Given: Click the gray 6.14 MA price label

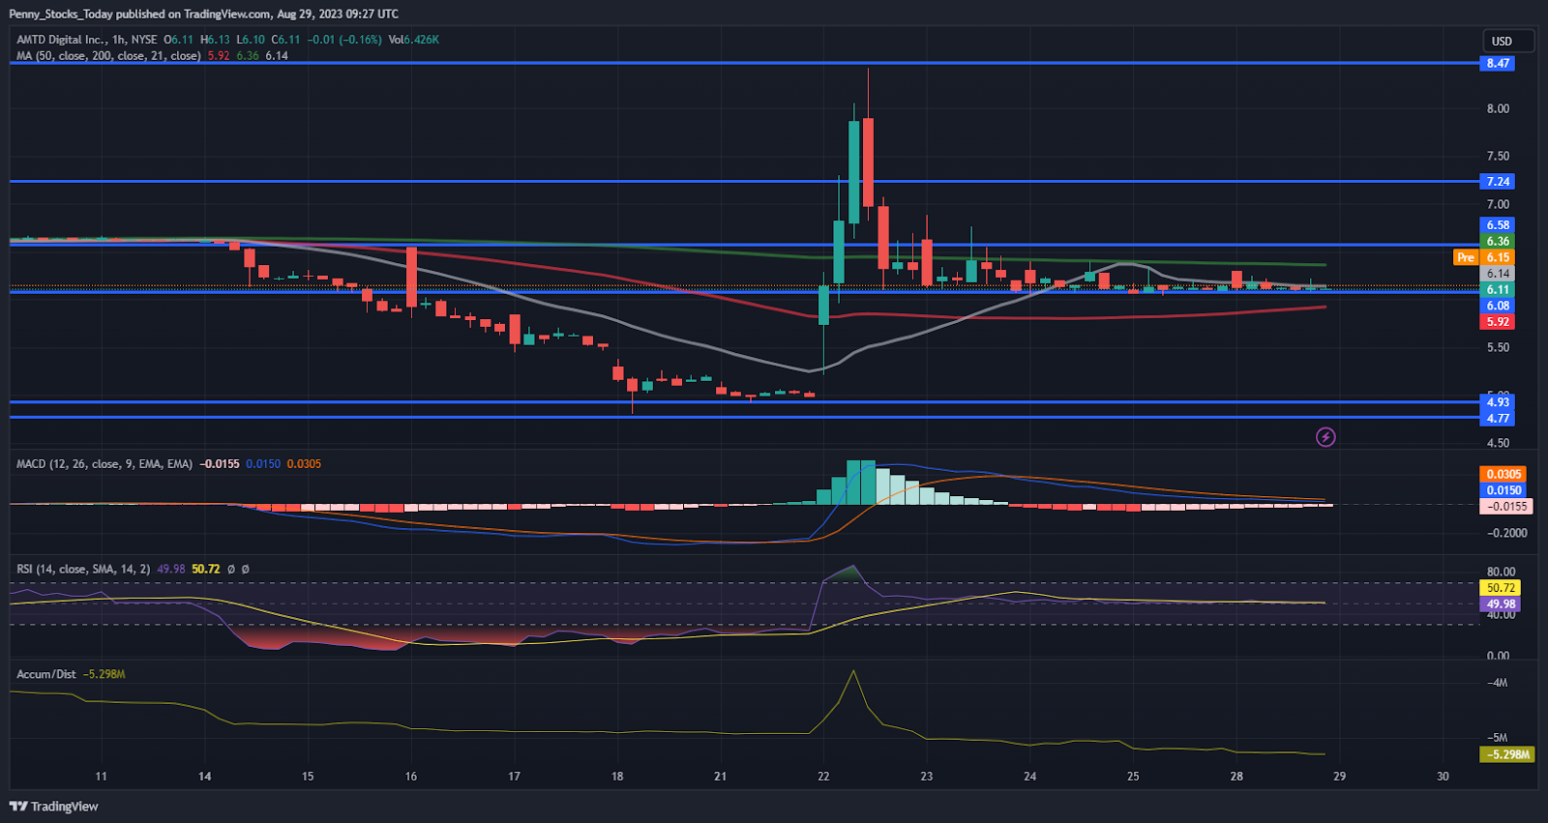Looking at the screenshot, I should coord(1498,274).
